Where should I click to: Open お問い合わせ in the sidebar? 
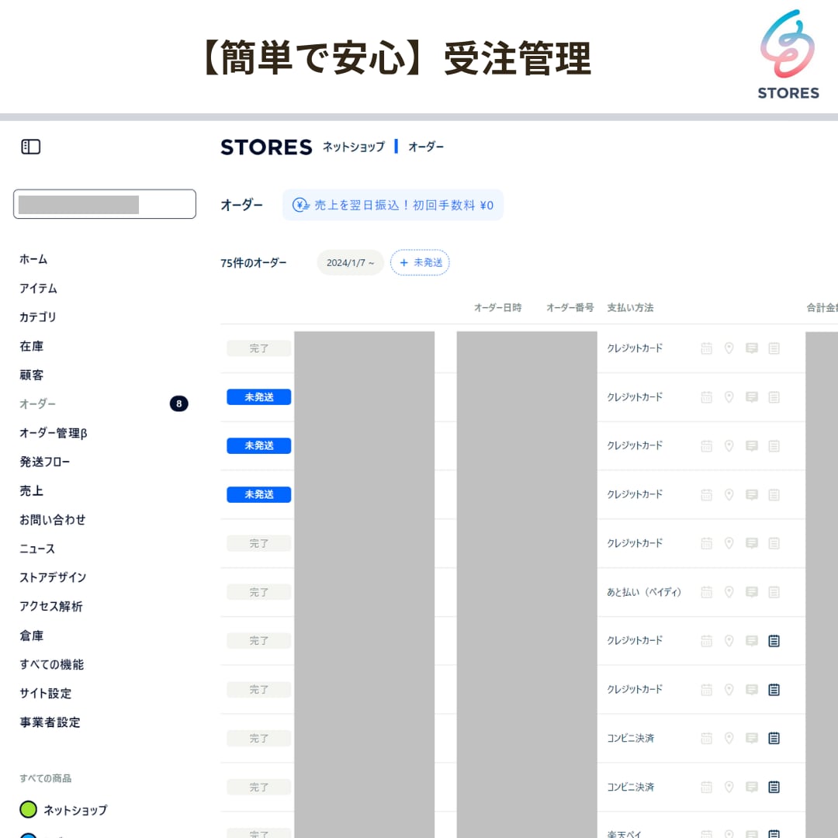tap(53, 519)
